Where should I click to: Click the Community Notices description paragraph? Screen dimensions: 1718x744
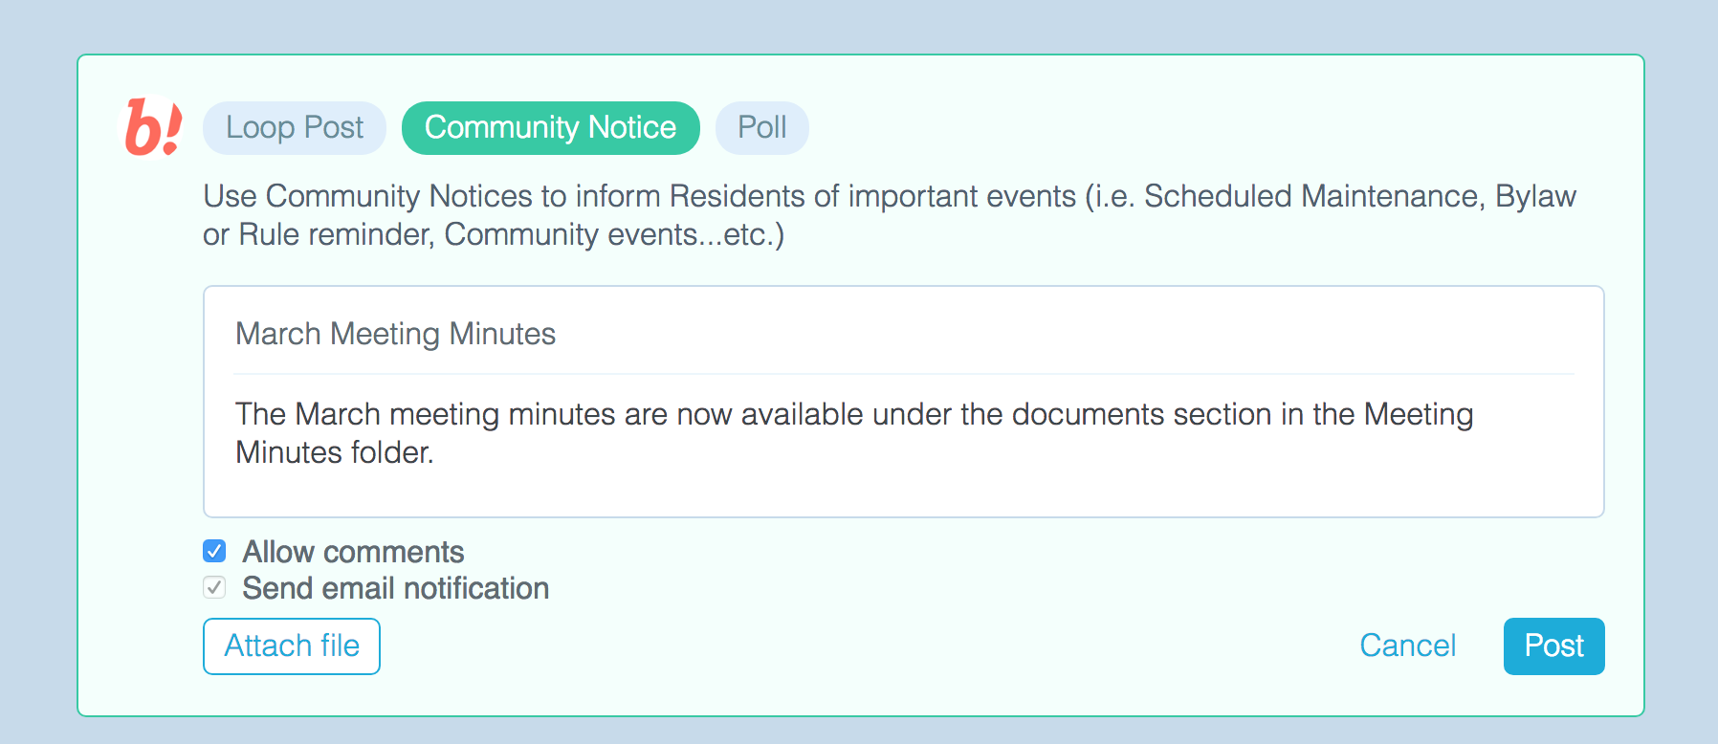click(888, 215)
